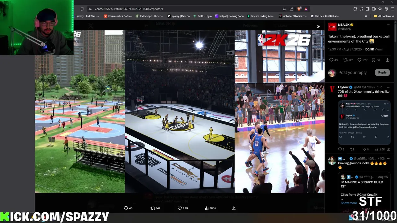Viewport: 397px width, 223px height.
Task: Like the NBA 2K post in sidebar (1.2K)
Action: point(362,60)
